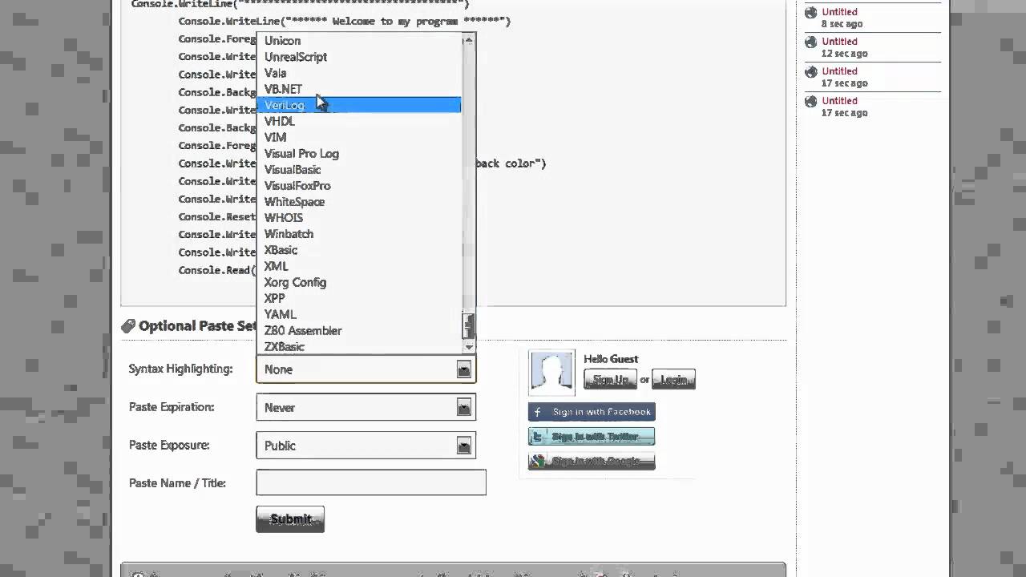This screenshot has height=577, width=1026.
Task: Select Xorg Config option
Action: (295, 282)
